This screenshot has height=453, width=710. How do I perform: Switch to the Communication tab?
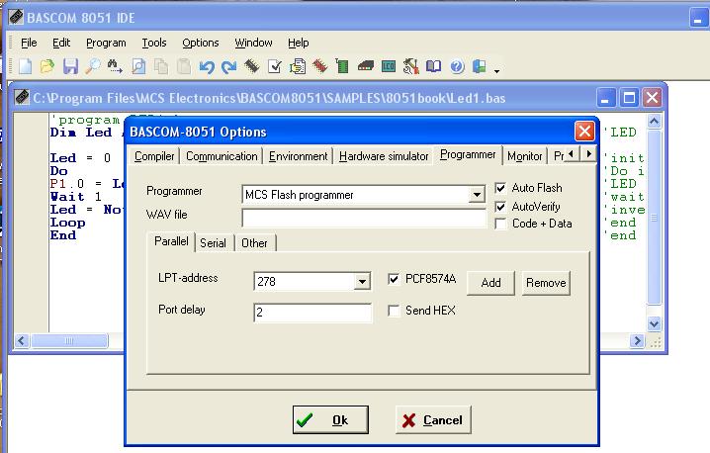tap(222, 156)
